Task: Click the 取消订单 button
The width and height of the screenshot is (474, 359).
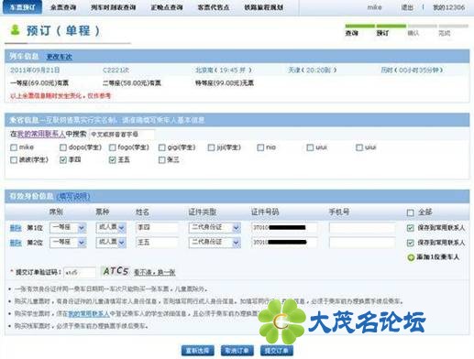Action: 237,351
